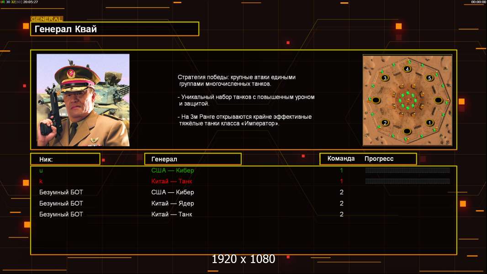Click the green supply cluster in the map center
The width and height of the screenshot is (487, 274).
[x=408, y=100]
